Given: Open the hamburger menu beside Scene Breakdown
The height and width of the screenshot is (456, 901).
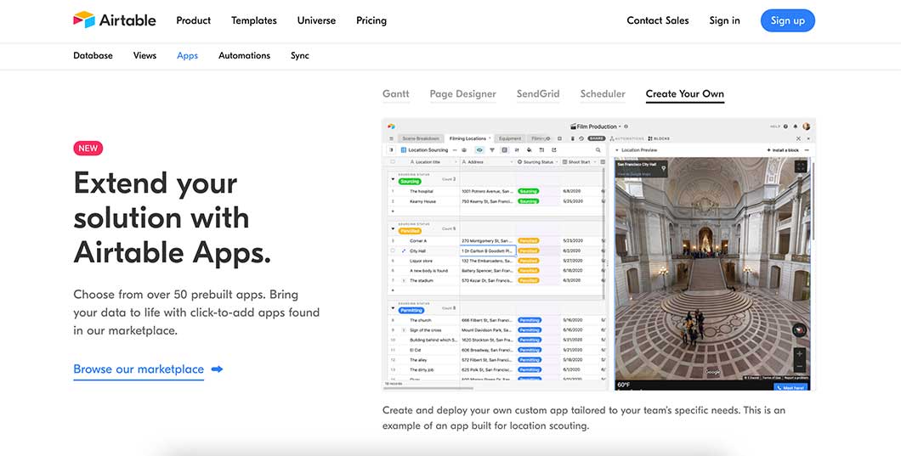Looking at the screenshot, I should (x=391, y=138).
